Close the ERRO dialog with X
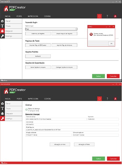122x165 pixels. (x=113, y=27)
